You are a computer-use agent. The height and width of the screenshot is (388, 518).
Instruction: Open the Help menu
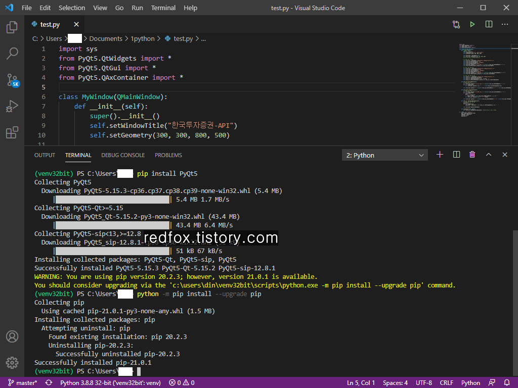pyautogui.click(x=190, y=8)
